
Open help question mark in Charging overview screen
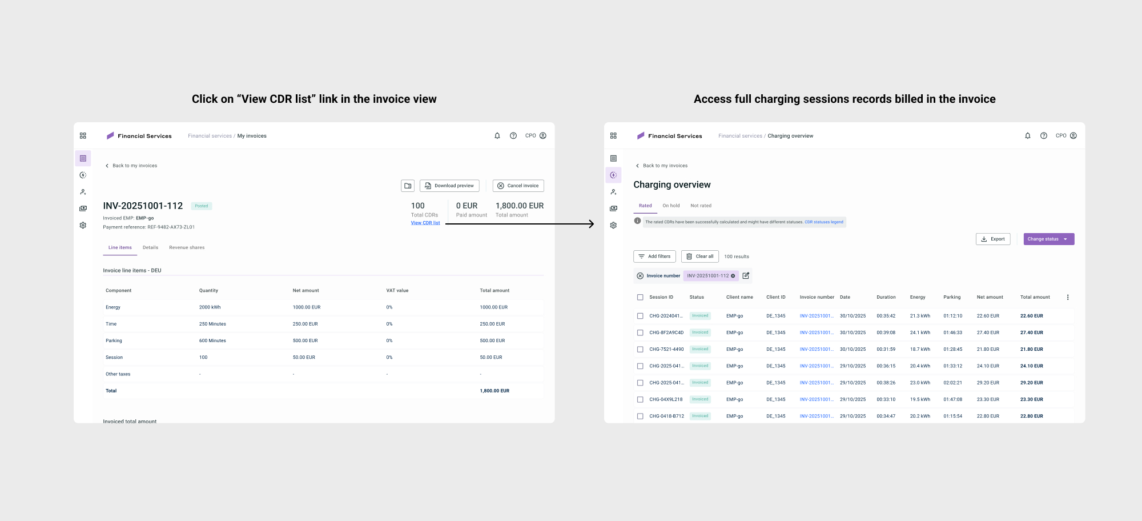click(x=1044, y=136)
